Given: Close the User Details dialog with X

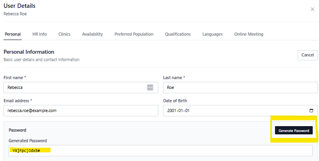Looking at the screenshot, I should click(312, 9).
